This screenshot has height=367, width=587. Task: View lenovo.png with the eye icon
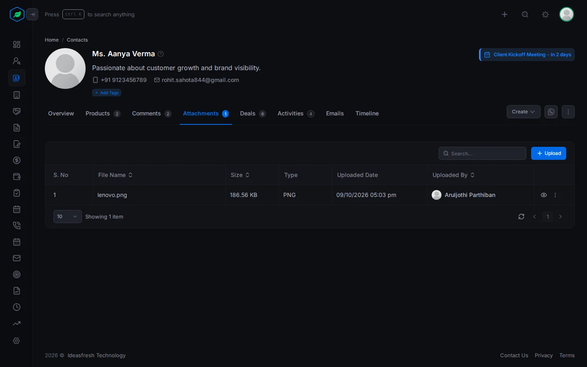click(544, 195)
